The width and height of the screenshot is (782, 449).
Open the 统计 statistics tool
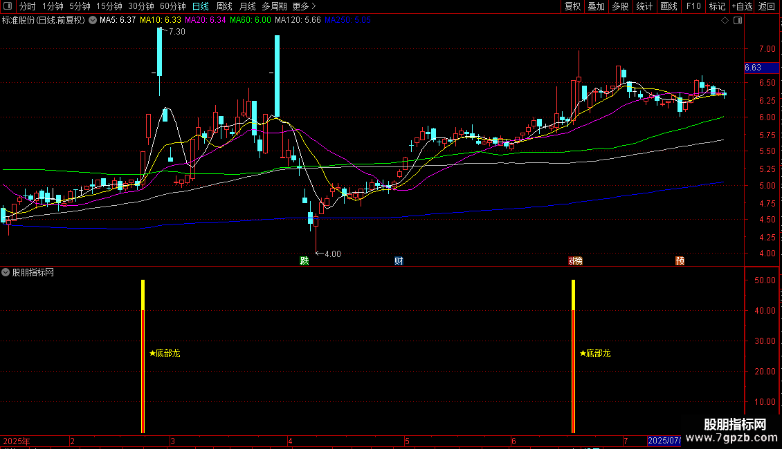[x=644, y=6]
